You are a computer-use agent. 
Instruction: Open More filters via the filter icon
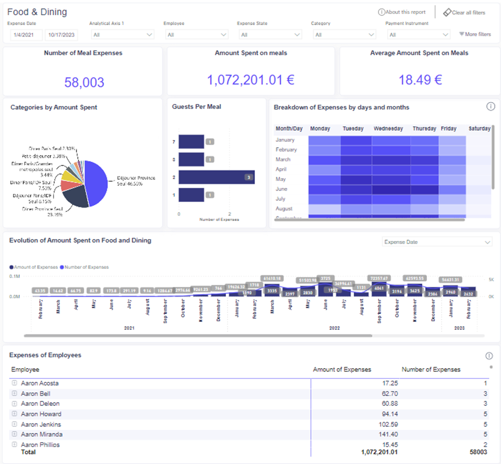click(x=461, y=34)
